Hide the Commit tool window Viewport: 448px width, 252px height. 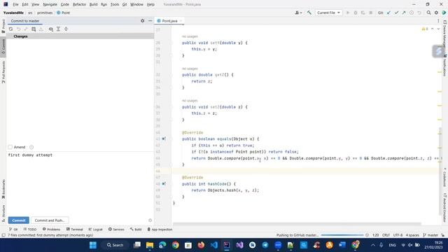pos(150,20)
